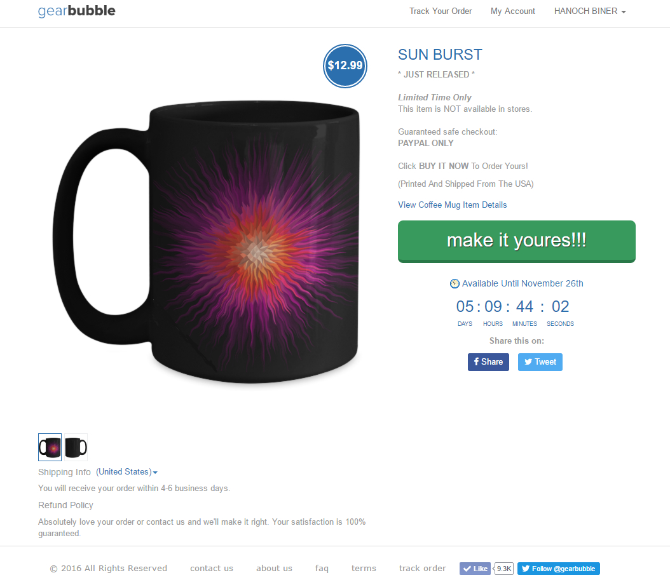Click the gearbubble logo

pos(76,11)
